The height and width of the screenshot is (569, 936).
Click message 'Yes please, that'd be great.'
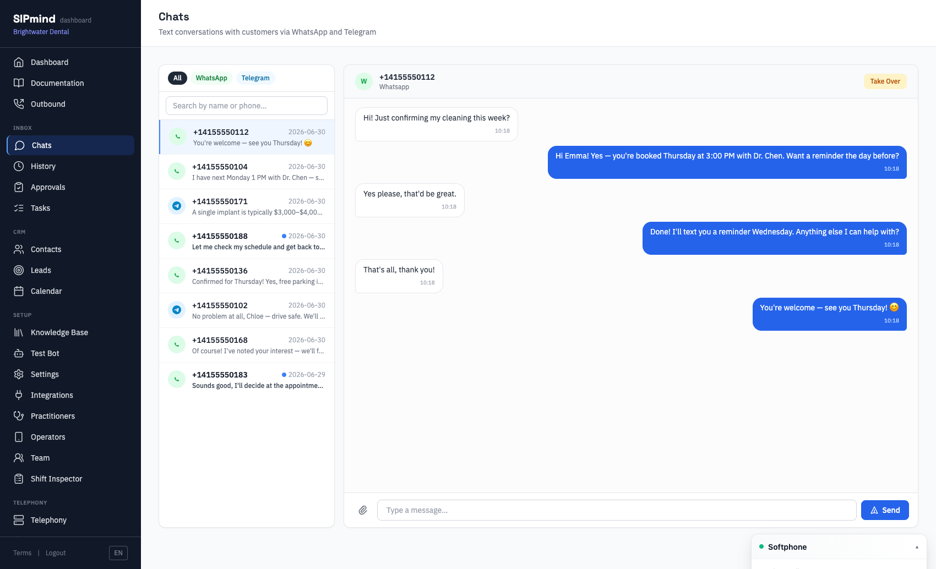point(410,200)
